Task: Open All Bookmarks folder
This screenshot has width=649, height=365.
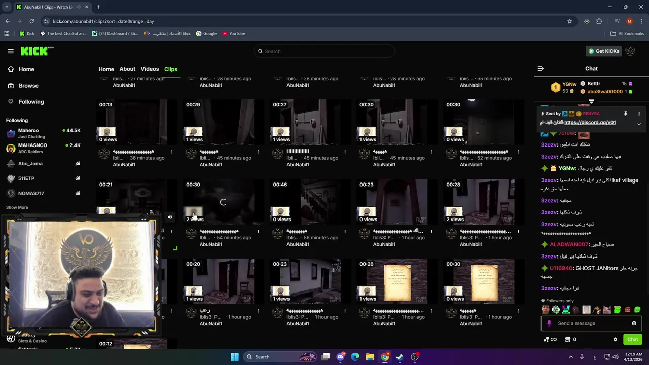Action: pos(627,34)
